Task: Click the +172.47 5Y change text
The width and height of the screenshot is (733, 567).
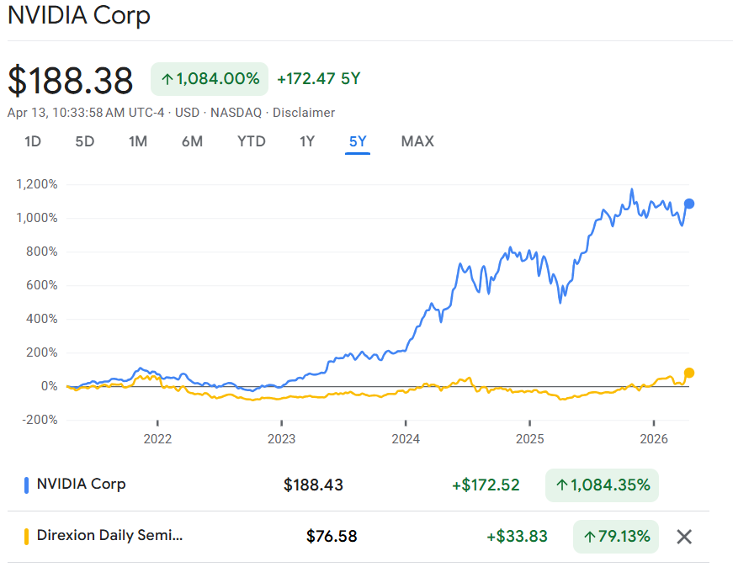Action: tap(319, 78)
